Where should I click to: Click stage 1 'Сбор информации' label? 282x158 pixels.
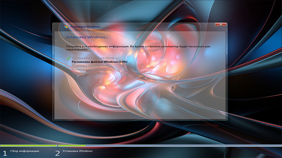25,151
